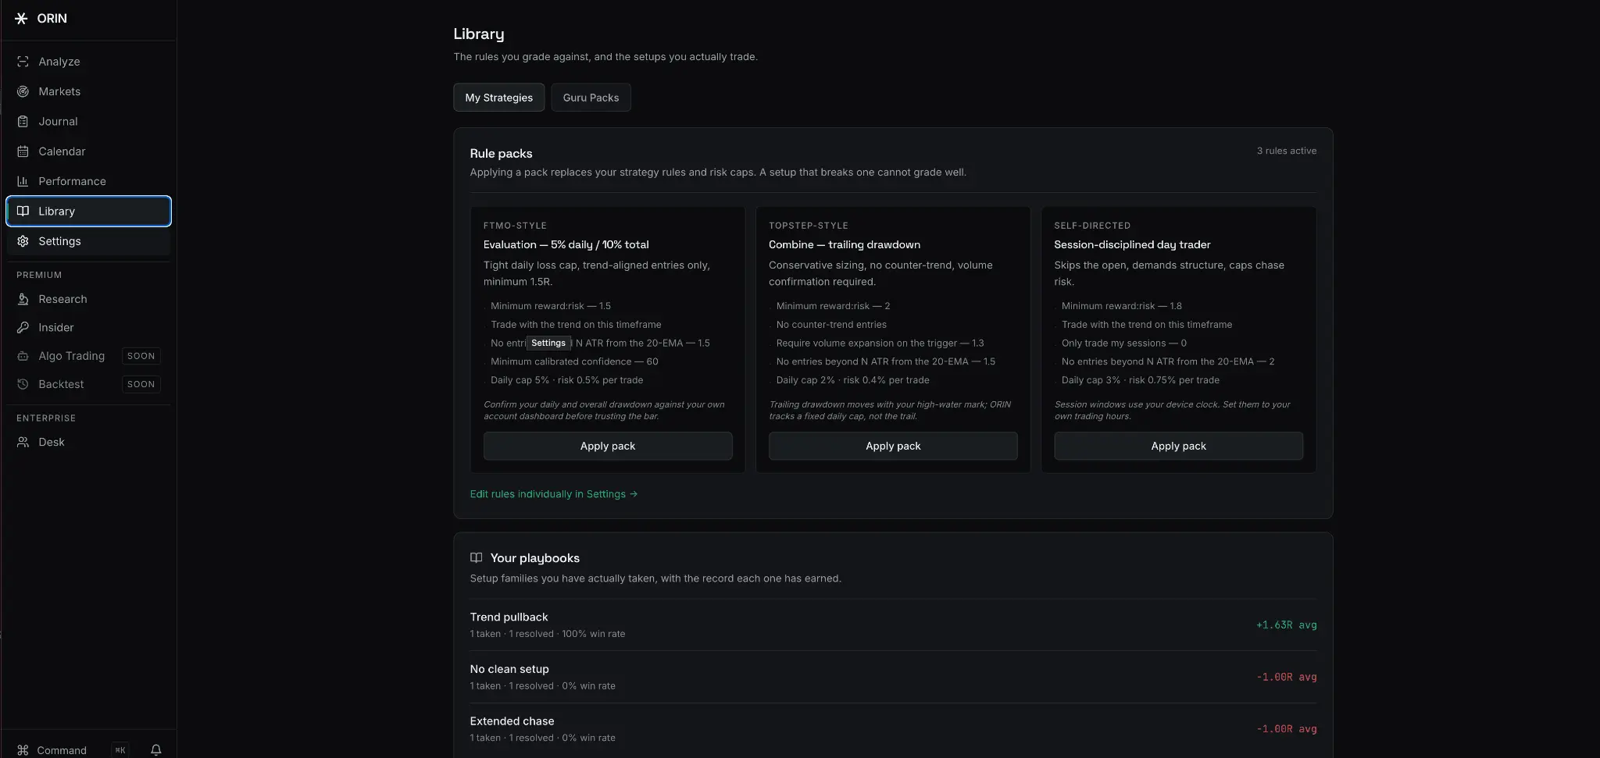Select the Extended chase playbook row

coord(893,729)
